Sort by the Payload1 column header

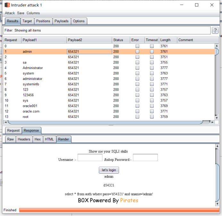pyautogui.click(x=44, y=40)
